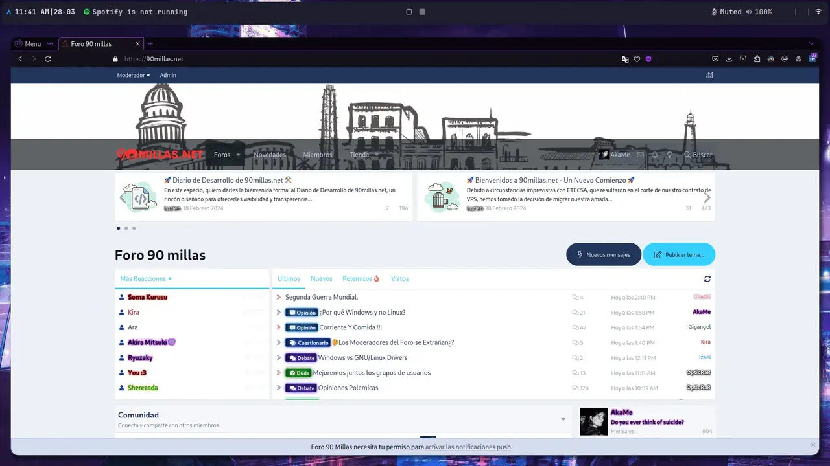Click the Spotify is not running status

pos(136,12)
